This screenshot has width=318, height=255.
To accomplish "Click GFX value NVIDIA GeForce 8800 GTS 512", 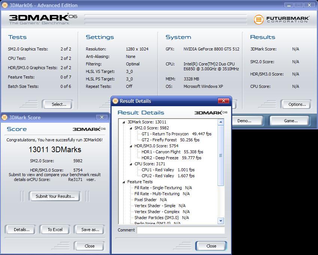I will 211,49.
